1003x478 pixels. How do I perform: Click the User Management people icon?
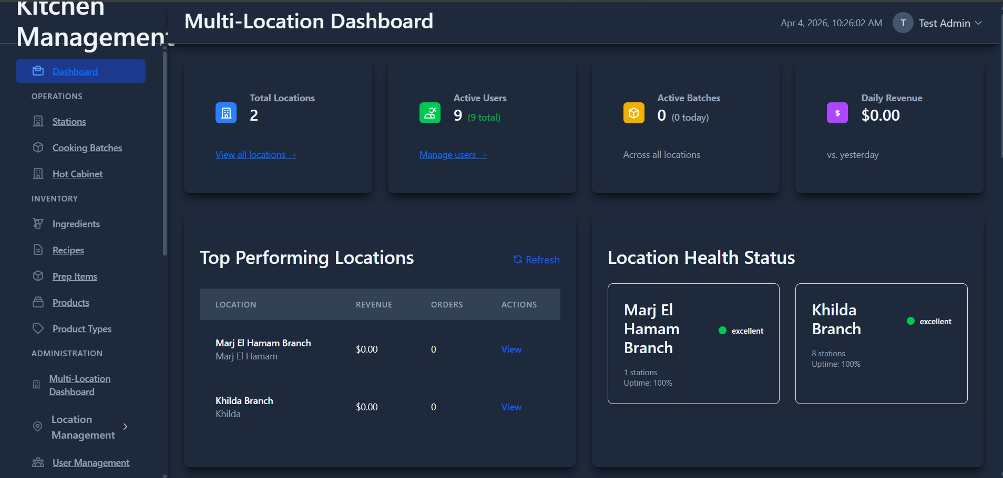click(38, 462)
